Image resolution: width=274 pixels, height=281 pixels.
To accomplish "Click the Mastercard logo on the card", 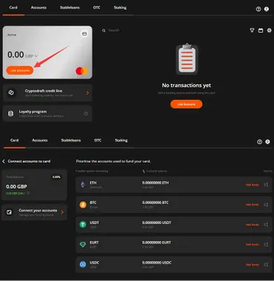I will [82, 71].
